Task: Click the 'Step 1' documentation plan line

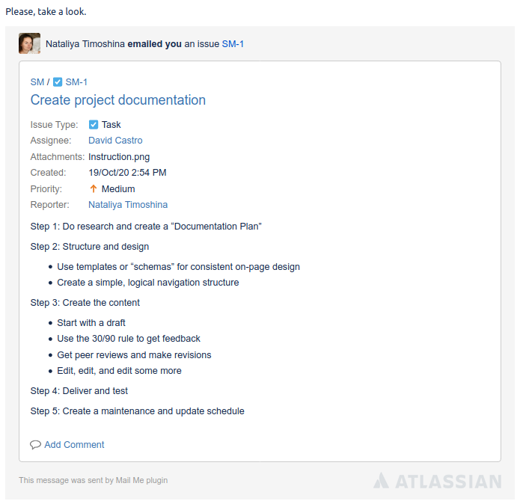Action: pyautogui.click(x=146, y=226)
